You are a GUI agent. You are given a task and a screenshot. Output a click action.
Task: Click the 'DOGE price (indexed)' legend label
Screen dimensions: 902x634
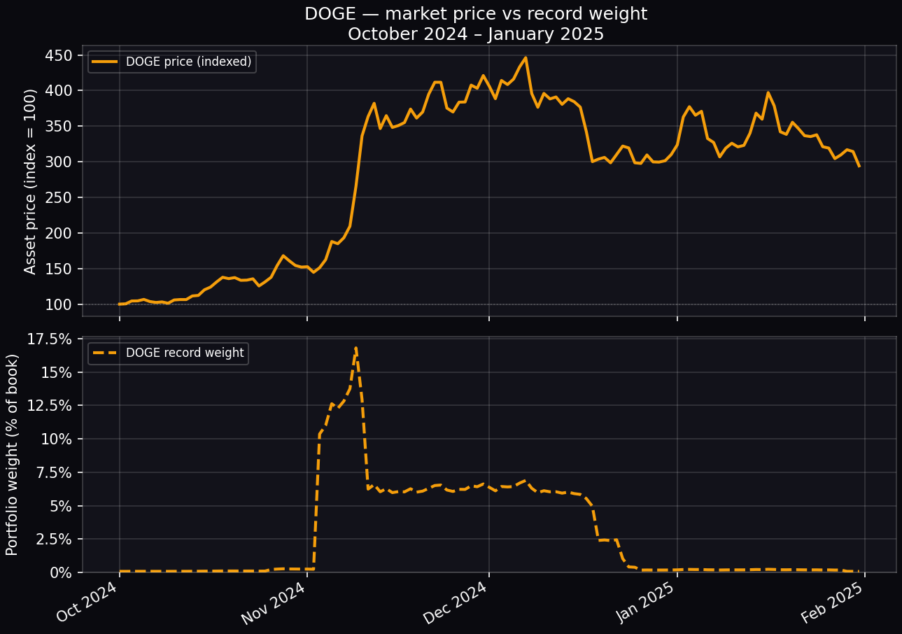(188, 62)
